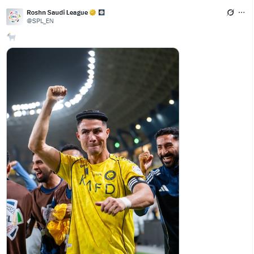
Task: Open the Grok explain-post icon
Action: [230, 12]
